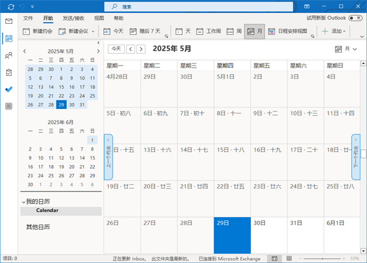The height and width of the screenshot is (263, 367).
Task: Open the Help tab
Action: [119, 18]
